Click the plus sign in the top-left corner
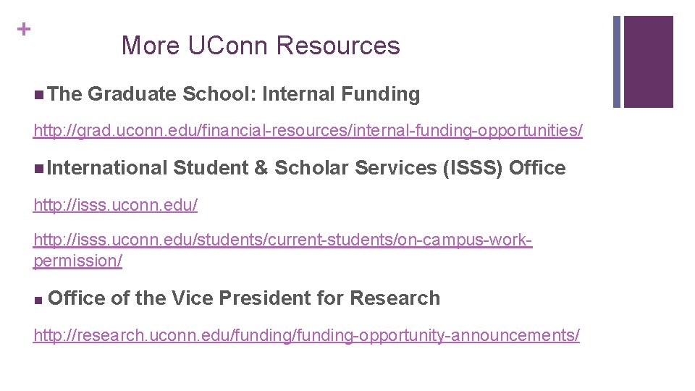This screenshot has width=695, height=391. pyautogui.click(x=24, y=30)
